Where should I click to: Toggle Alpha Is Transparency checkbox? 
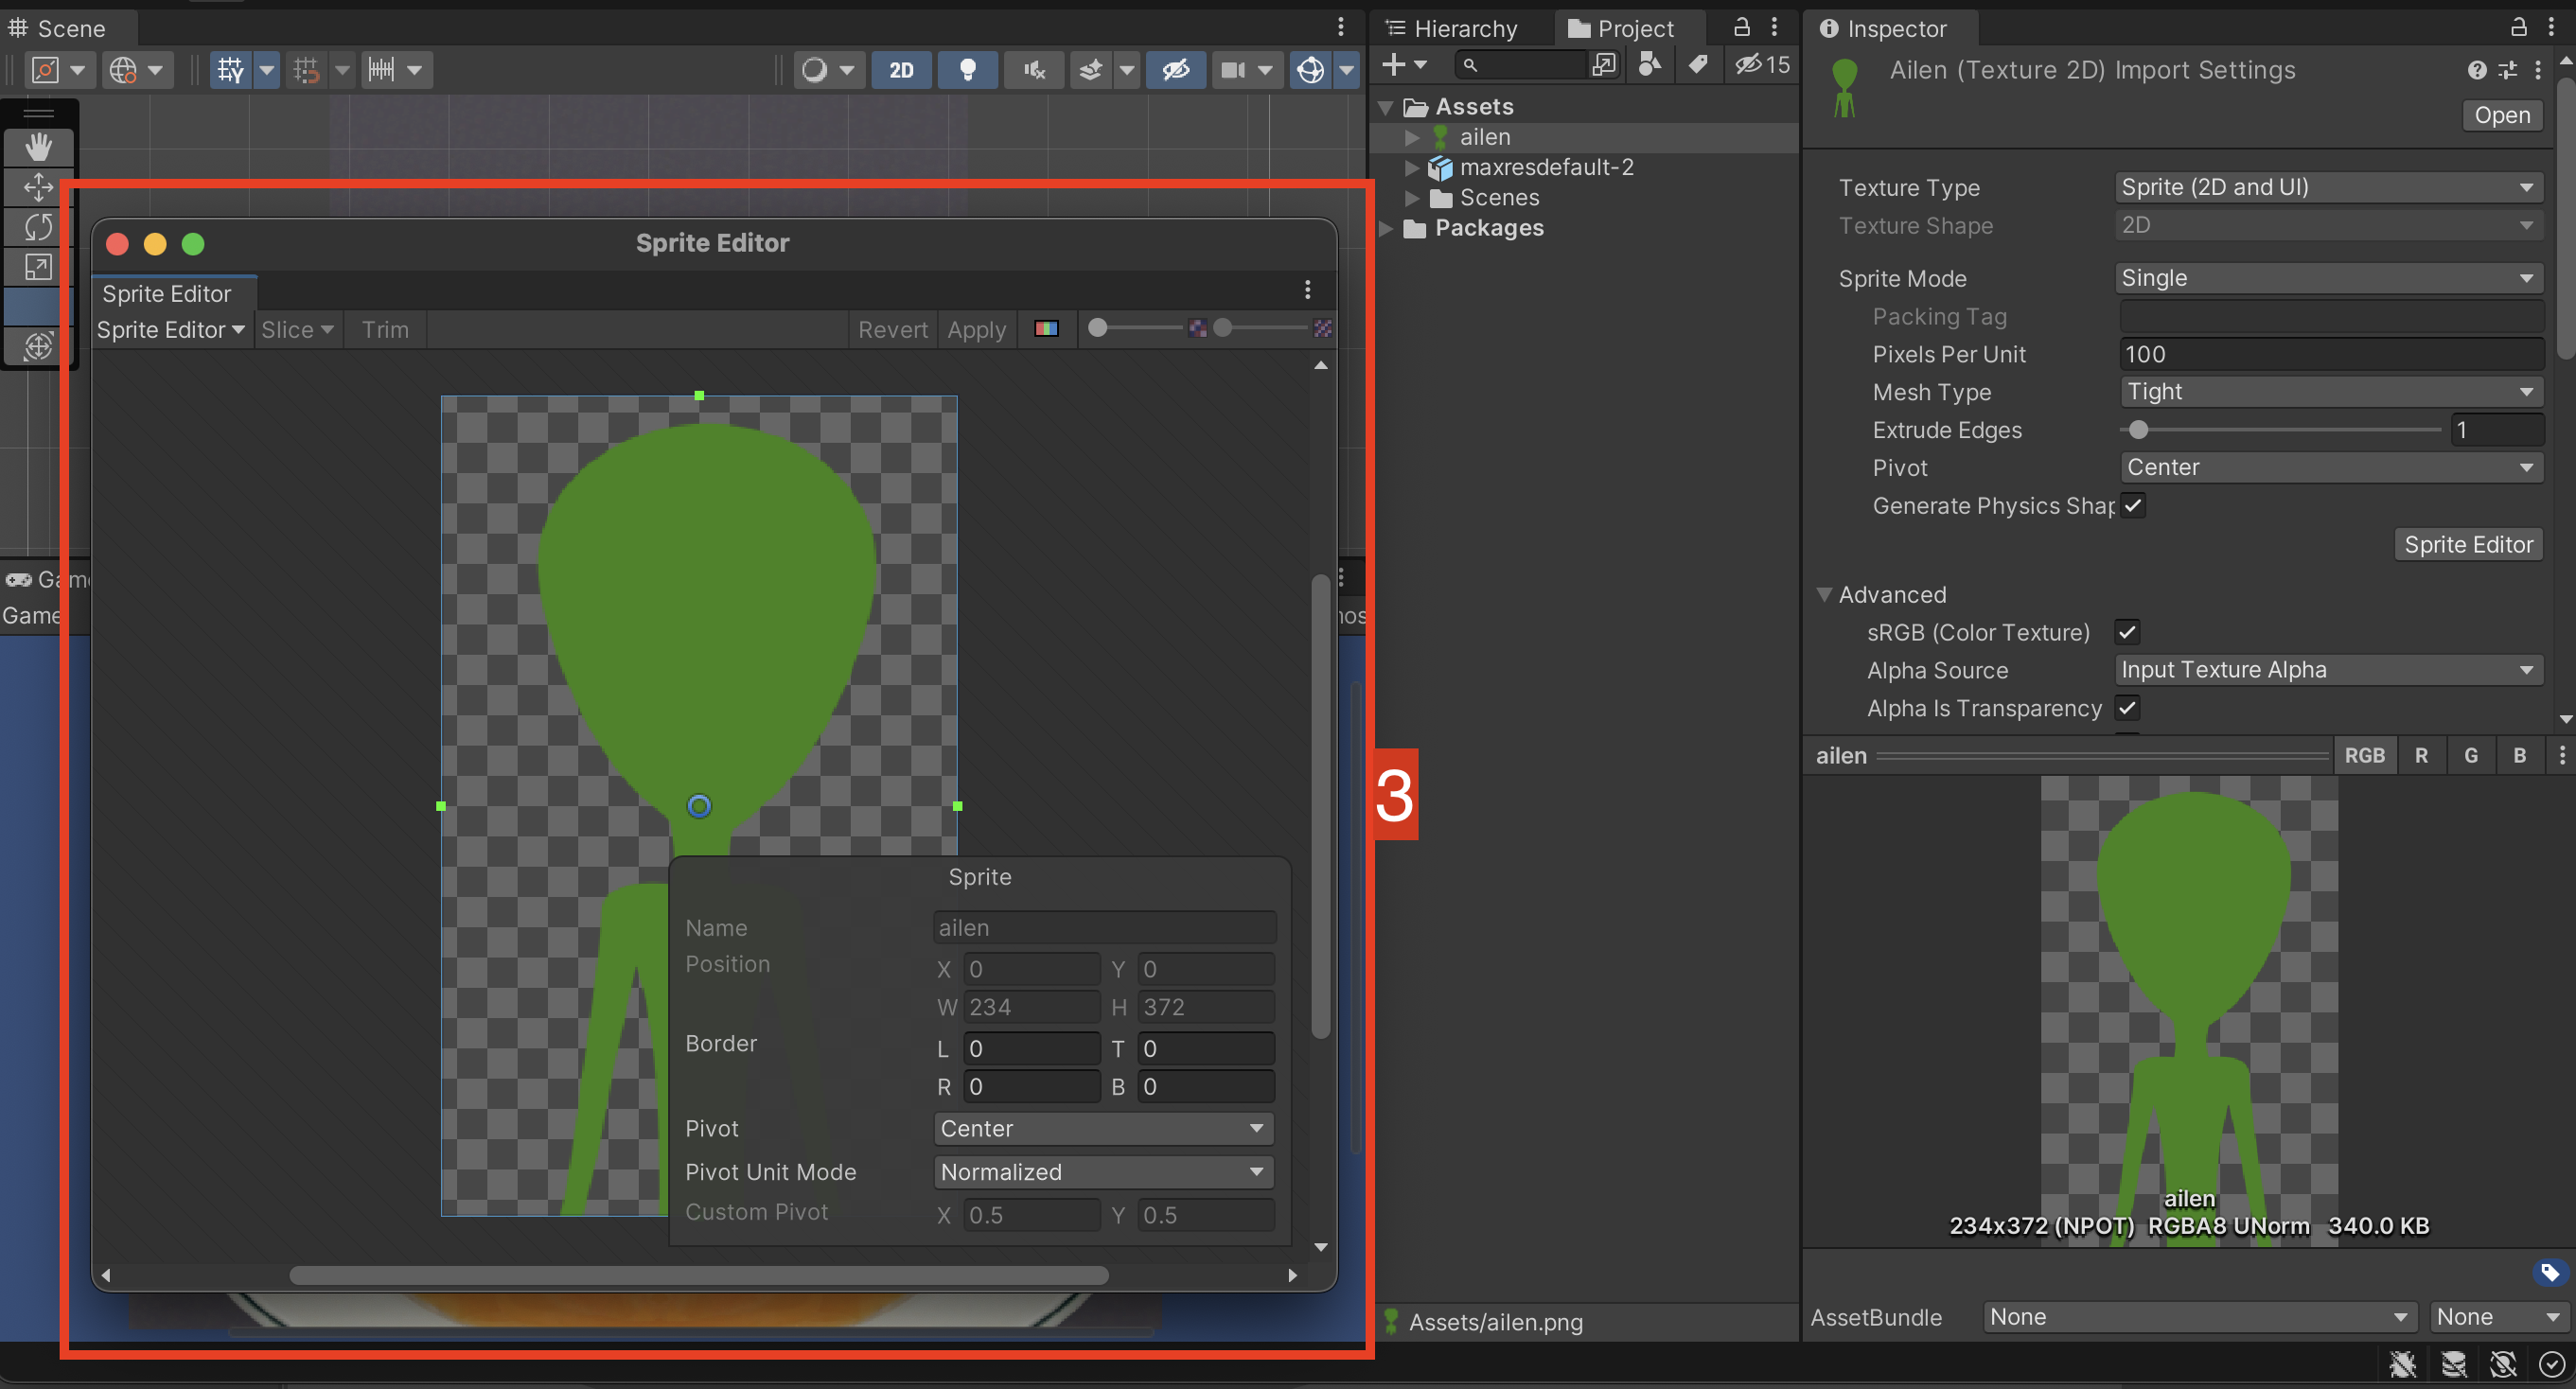[x=2127, y=708]
